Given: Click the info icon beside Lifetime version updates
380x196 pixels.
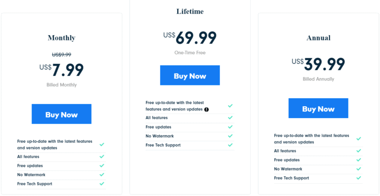Looking at the screenshot, I should tap(206, 110).
